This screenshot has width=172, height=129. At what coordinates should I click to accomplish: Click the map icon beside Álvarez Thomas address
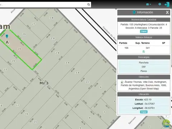(x=122, y=82)
